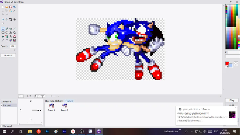This screenshot has width=240, height=135.
Task: Select the freehand Shape tool
Action: point(14,33)
